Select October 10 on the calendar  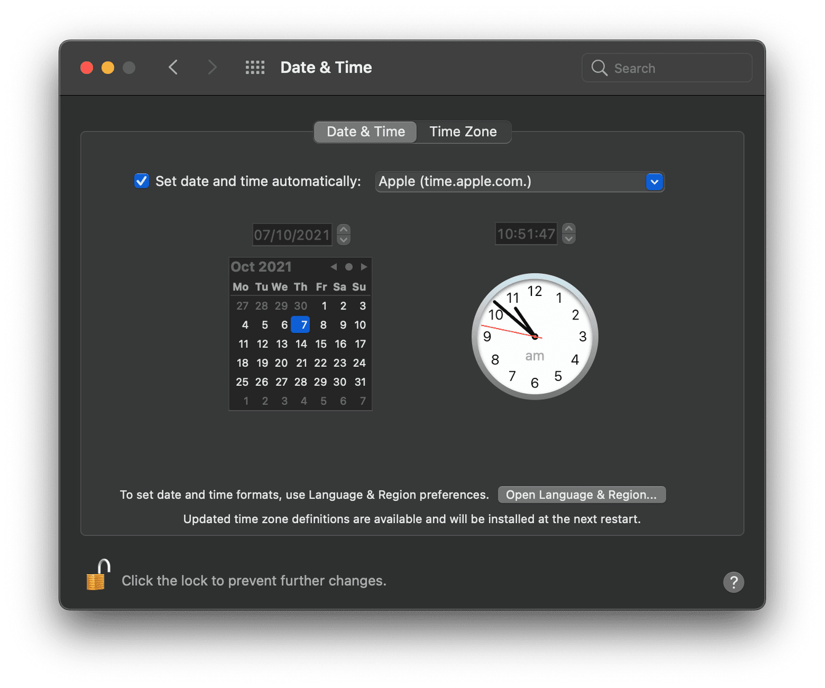[x=360, y=324]
